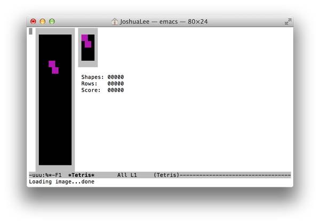Click the Score counter value
320x224 pixels.
pyautogui.click(x=115, y=90)
